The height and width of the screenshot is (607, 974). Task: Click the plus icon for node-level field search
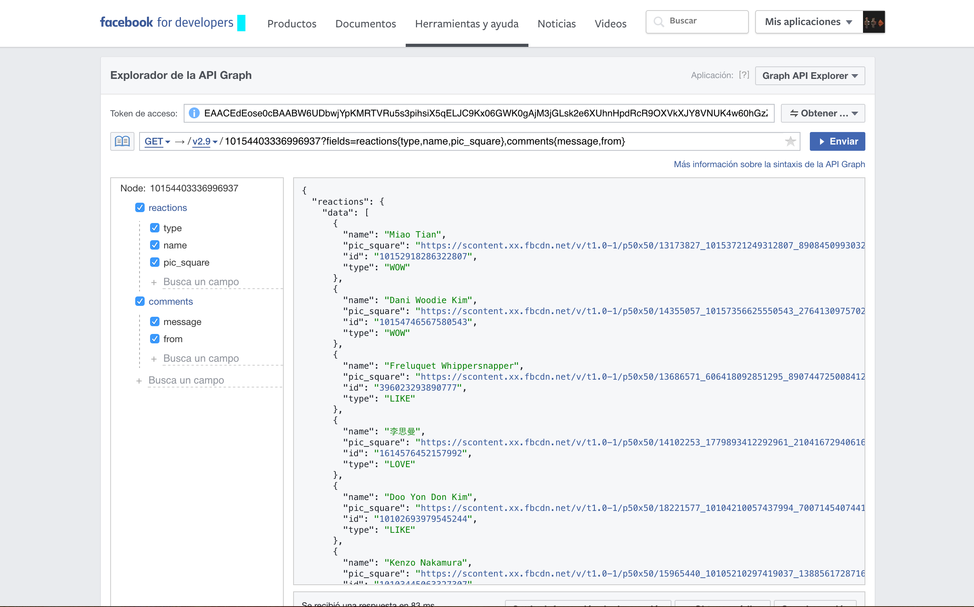[x=139, y=380]
